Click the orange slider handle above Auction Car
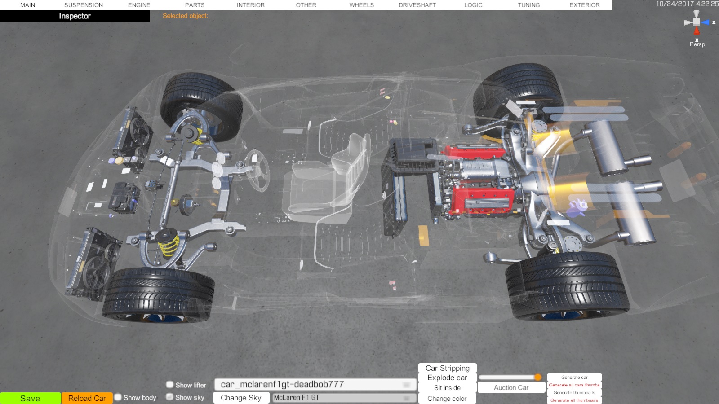This screenshot has height=404, width=719. pyautogui.click(x=537, y=377)
